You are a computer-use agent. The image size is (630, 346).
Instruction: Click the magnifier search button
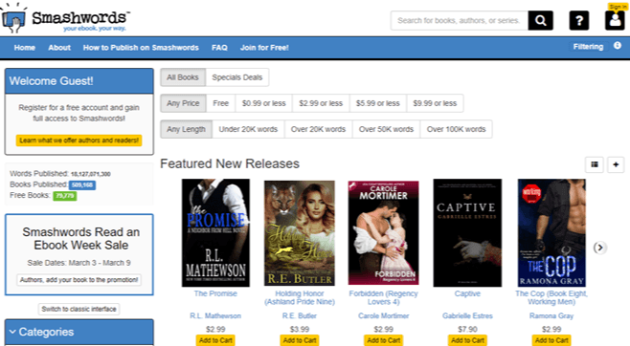540,20
